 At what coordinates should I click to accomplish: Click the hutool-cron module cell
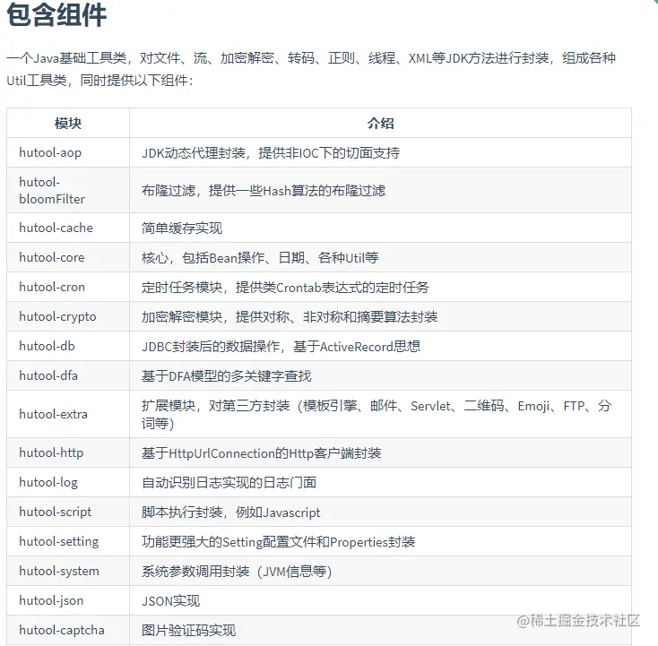click(68, 287)
